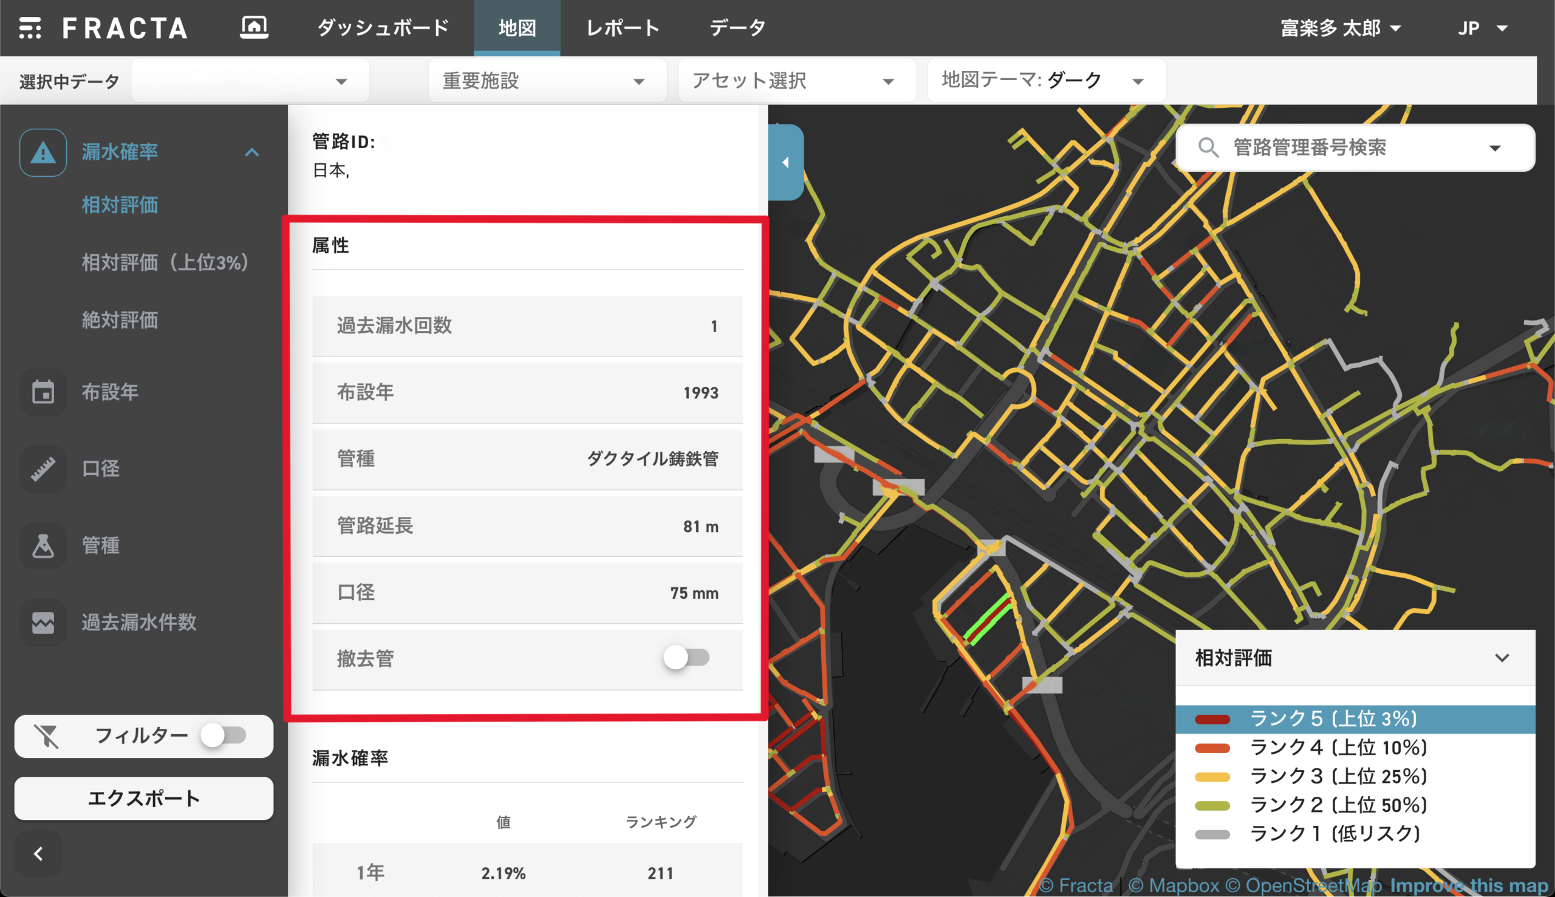The image size is (1555, 897).
Task: Switch to the レポート tab
Action: (622, 28)
